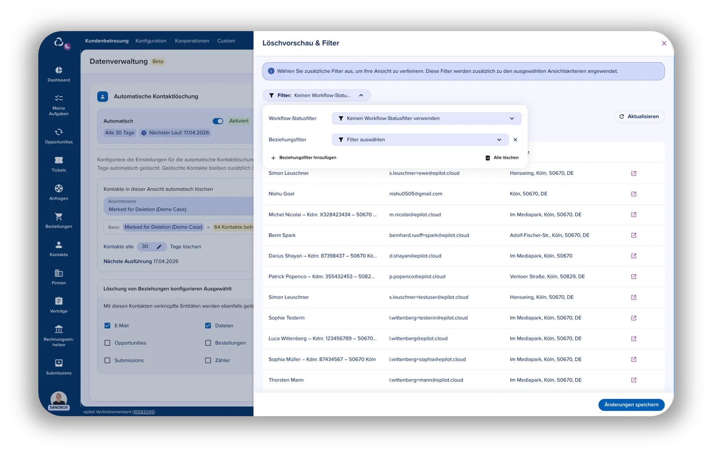Image resolution: width=713 pixels, height=454 pixels.
Task: Go to Opportunities in sidebar
Action: (59, 136)
